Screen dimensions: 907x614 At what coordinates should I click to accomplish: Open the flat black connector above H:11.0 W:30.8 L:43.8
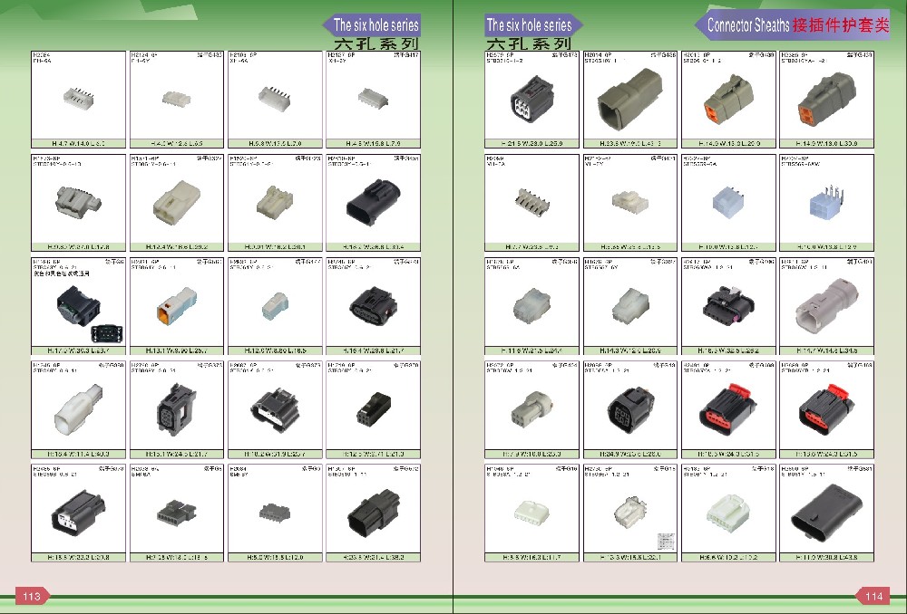(x=826, y=513)
